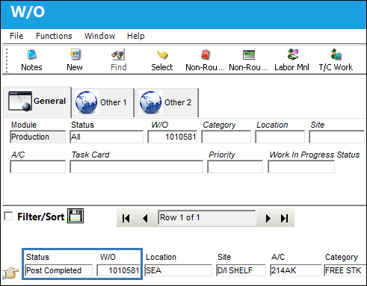The image size is (367, 286).
Task: Select the result row W/O 1010581 cell
Action: (118, 270)
